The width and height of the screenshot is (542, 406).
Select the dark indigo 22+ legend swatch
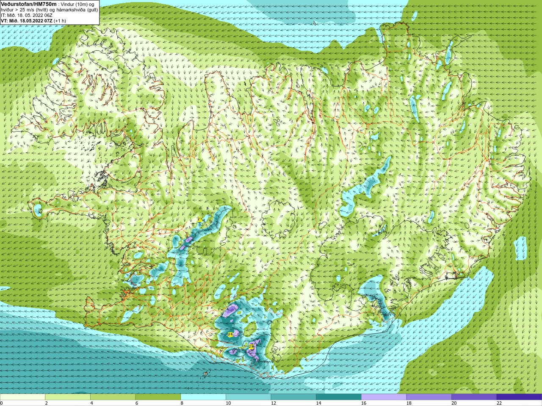(x=519, y=397)
